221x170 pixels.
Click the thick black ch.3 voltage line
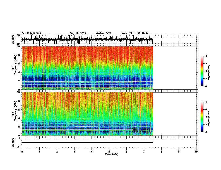click(87, 142)
